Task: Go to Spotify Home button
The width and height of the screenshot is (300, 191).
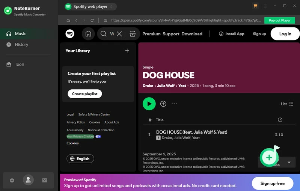Action: point(88,34)
